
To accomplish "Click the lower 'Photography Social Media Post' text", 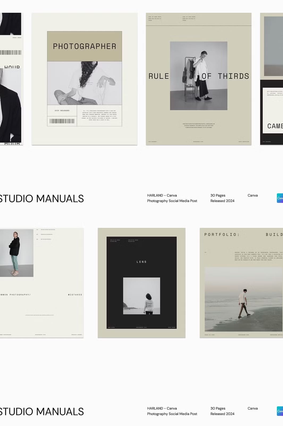I will (x=172, y=414).
